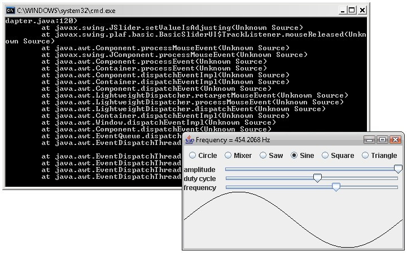Click the 'Frequency = 454.2068 Hz' window title
Screen dimensions: 407x255
pos(233,140)
